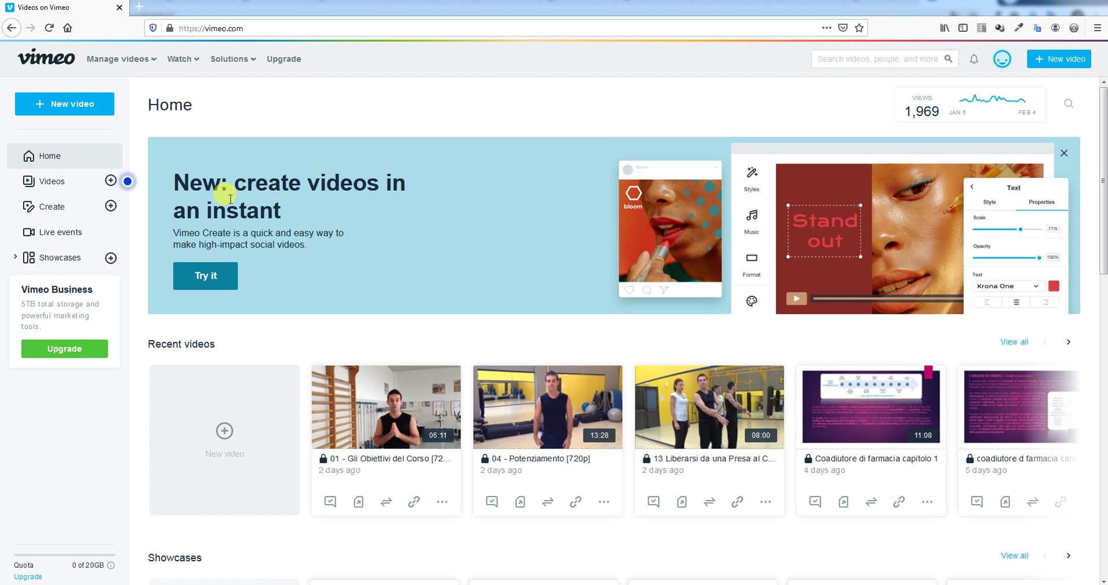Open review page icon for 01 - Gli Obiettivi
The height and width of the screenshot is (585, 1108).
tap(330, 502)
